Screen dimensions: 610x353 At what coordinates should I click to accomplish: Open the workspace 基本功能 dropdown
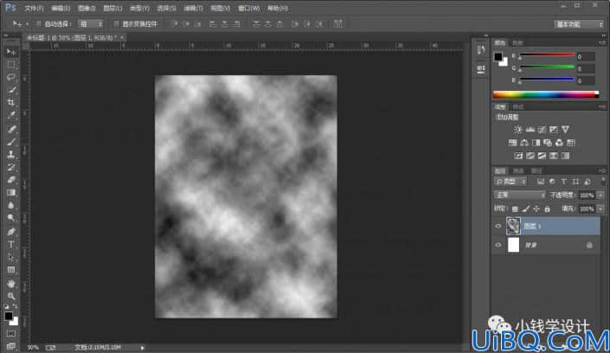tap(579, 24)
